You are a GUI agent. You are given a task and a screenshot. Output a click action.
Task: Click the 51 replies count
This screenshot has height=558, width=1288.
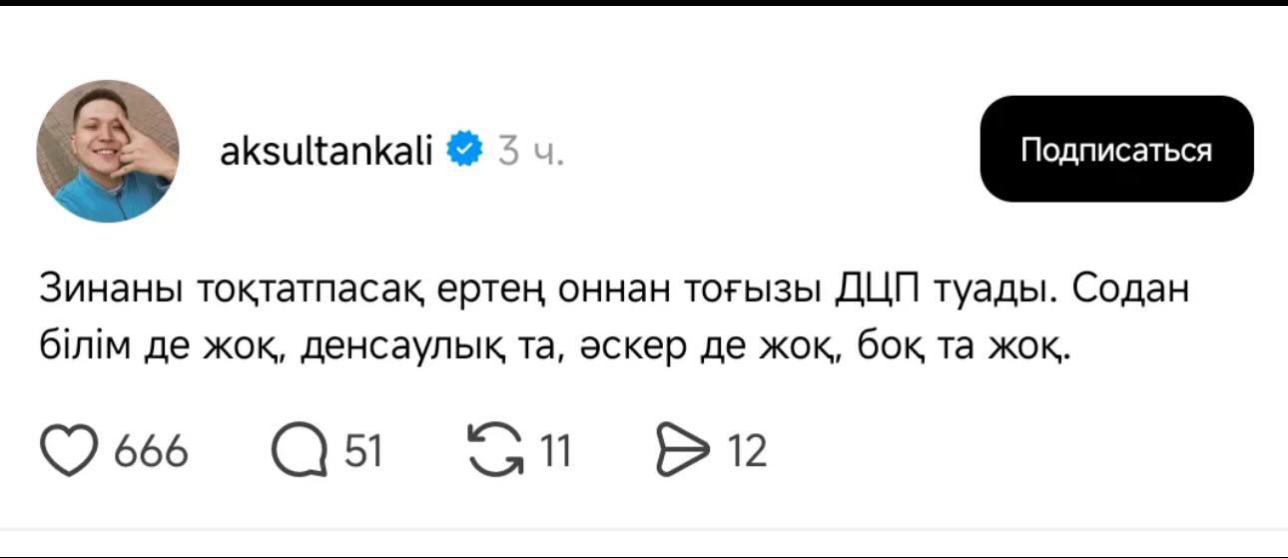point(363,453)
